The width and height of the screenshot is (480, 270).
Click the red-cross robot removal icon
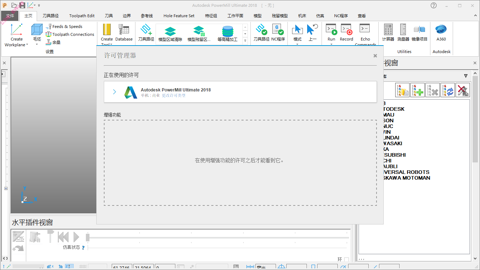463,90
